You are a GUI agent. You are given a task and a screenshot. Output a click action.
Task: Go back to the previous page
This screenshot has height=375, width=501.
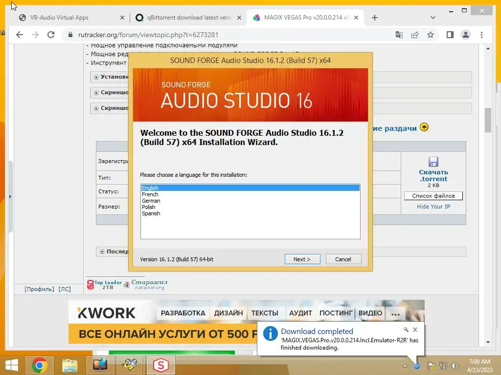coord(20,35)
